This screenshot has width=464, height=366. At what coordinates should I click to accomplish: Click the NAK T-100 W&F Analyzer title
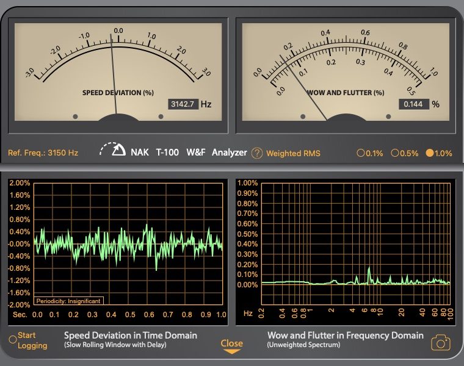pyautogui.click(x=188, y=152)
